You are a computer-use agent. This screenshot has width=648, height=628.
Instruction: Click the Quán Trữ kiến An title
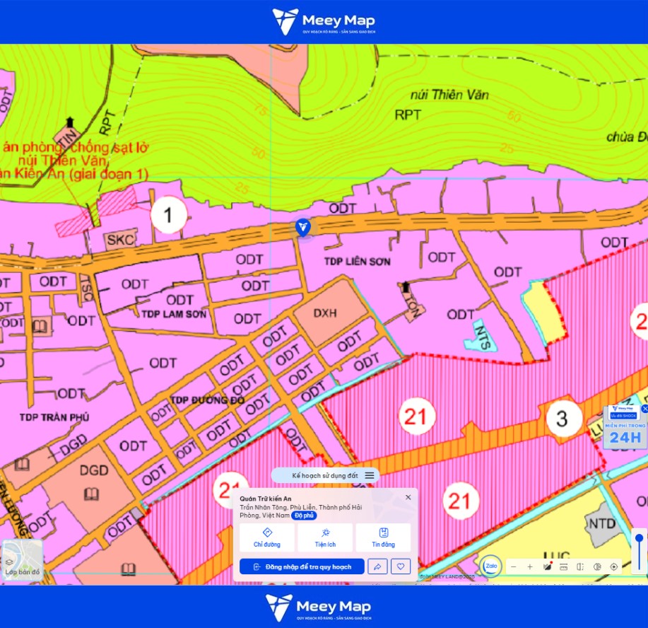click(265, 499)
